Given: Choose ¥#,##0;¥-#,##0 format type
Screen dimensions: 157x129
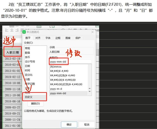Looking at the screenshot, I should (x=69, y=71).
